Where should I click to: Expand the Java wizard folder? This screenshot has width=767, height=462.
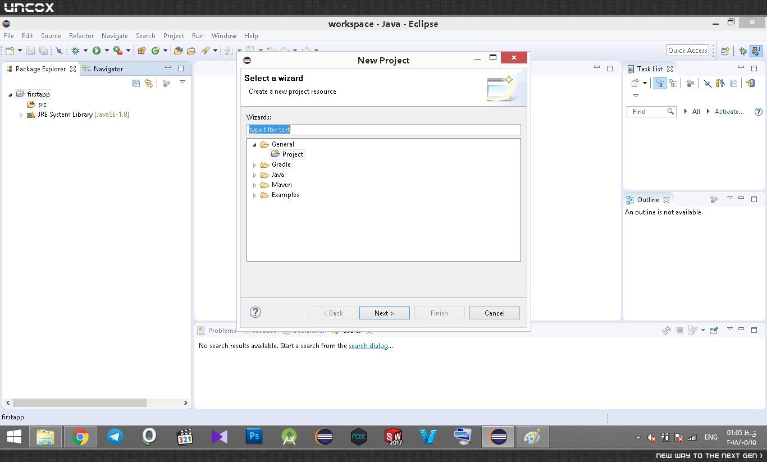pyautogui.click(x=254, y=175)
